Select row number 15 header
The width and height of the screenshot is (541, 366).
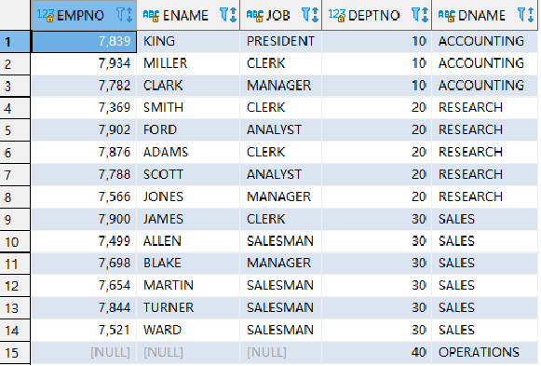(15, 353)
